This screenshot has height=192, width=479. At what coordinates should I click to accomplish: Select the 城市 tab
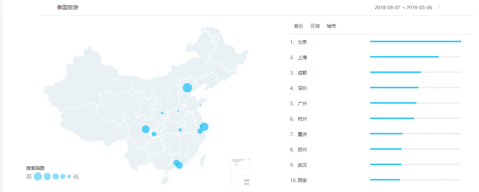pyautogui.click(x=331, y=26)
